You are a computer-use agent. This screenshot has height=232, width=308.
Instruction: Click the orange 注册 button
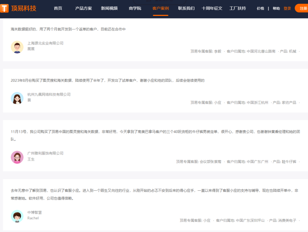[x=302, y=8]
